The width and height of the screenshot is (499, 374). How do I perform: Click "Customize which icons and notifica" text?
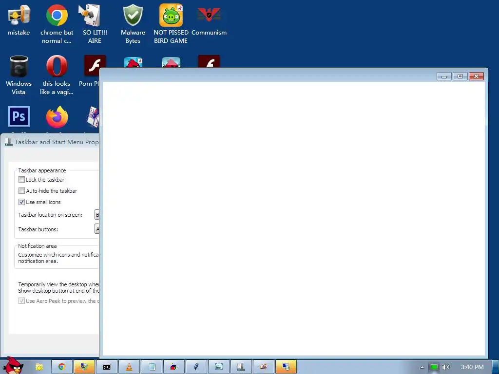click(x=58, y=255)
